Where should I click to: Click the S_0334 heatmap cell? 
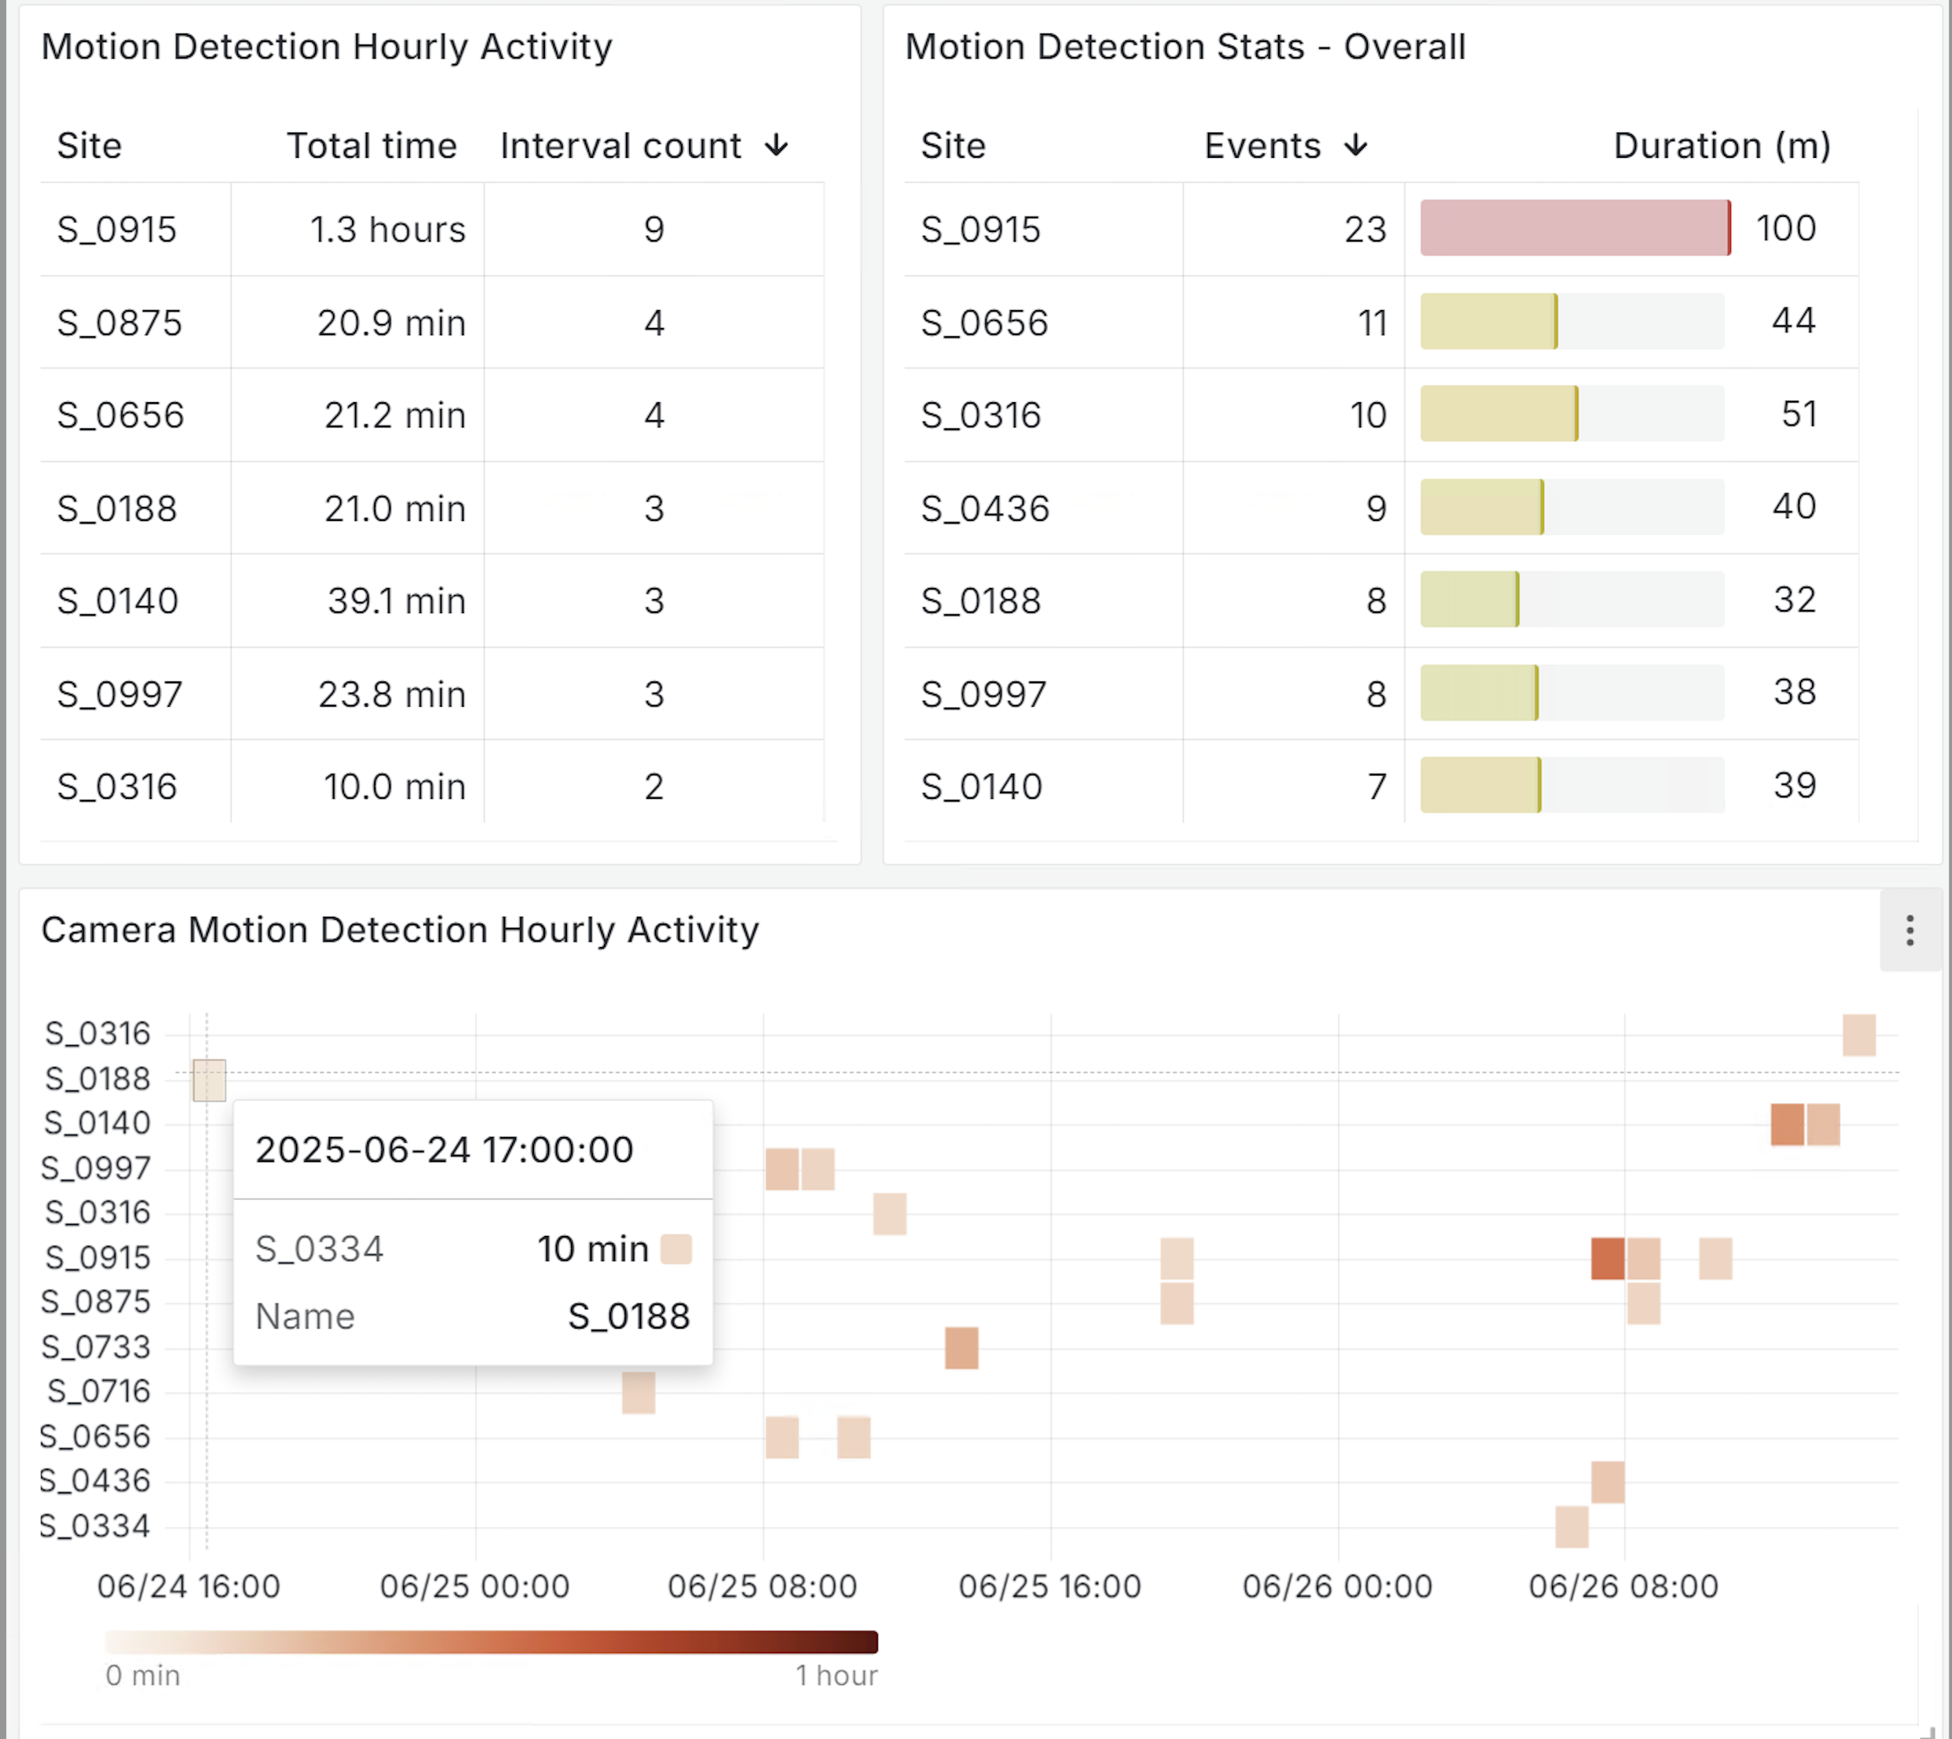point(1572,1526)
